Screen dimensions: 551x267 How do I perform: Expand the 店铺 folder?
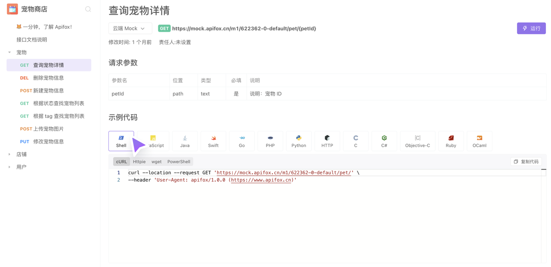tap(9, 154)
